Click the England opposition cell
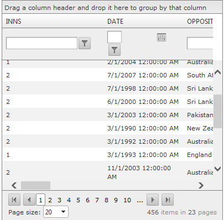Screen dimensions: 224x220 pos(199,155)
